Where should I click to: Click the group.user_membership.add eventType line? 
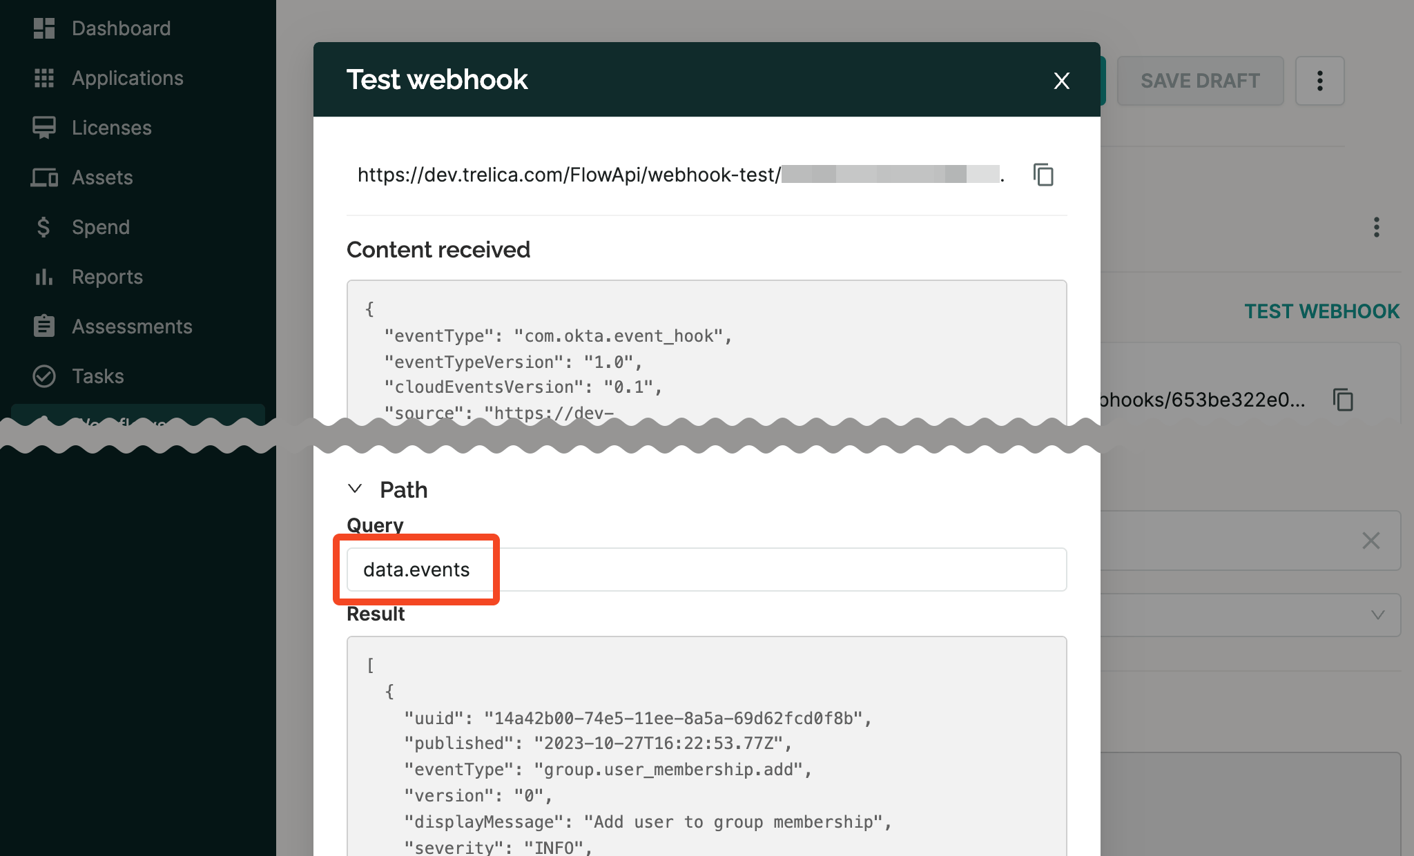pyautogui.click(x=608, y=770)
